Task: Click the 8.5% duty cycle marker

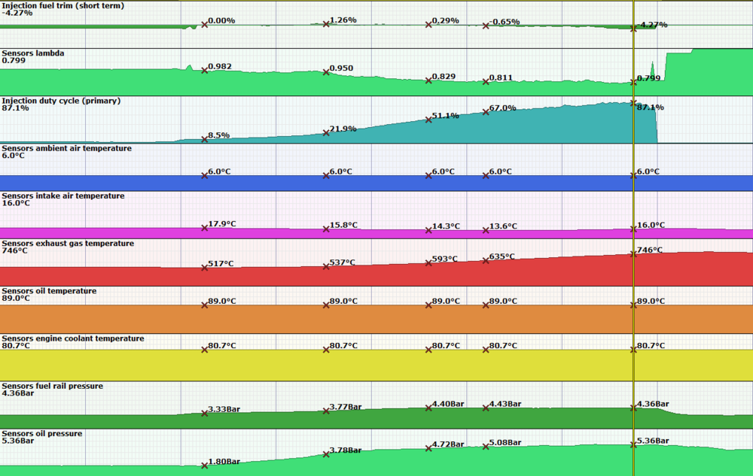Action: [x=205, y=140]
